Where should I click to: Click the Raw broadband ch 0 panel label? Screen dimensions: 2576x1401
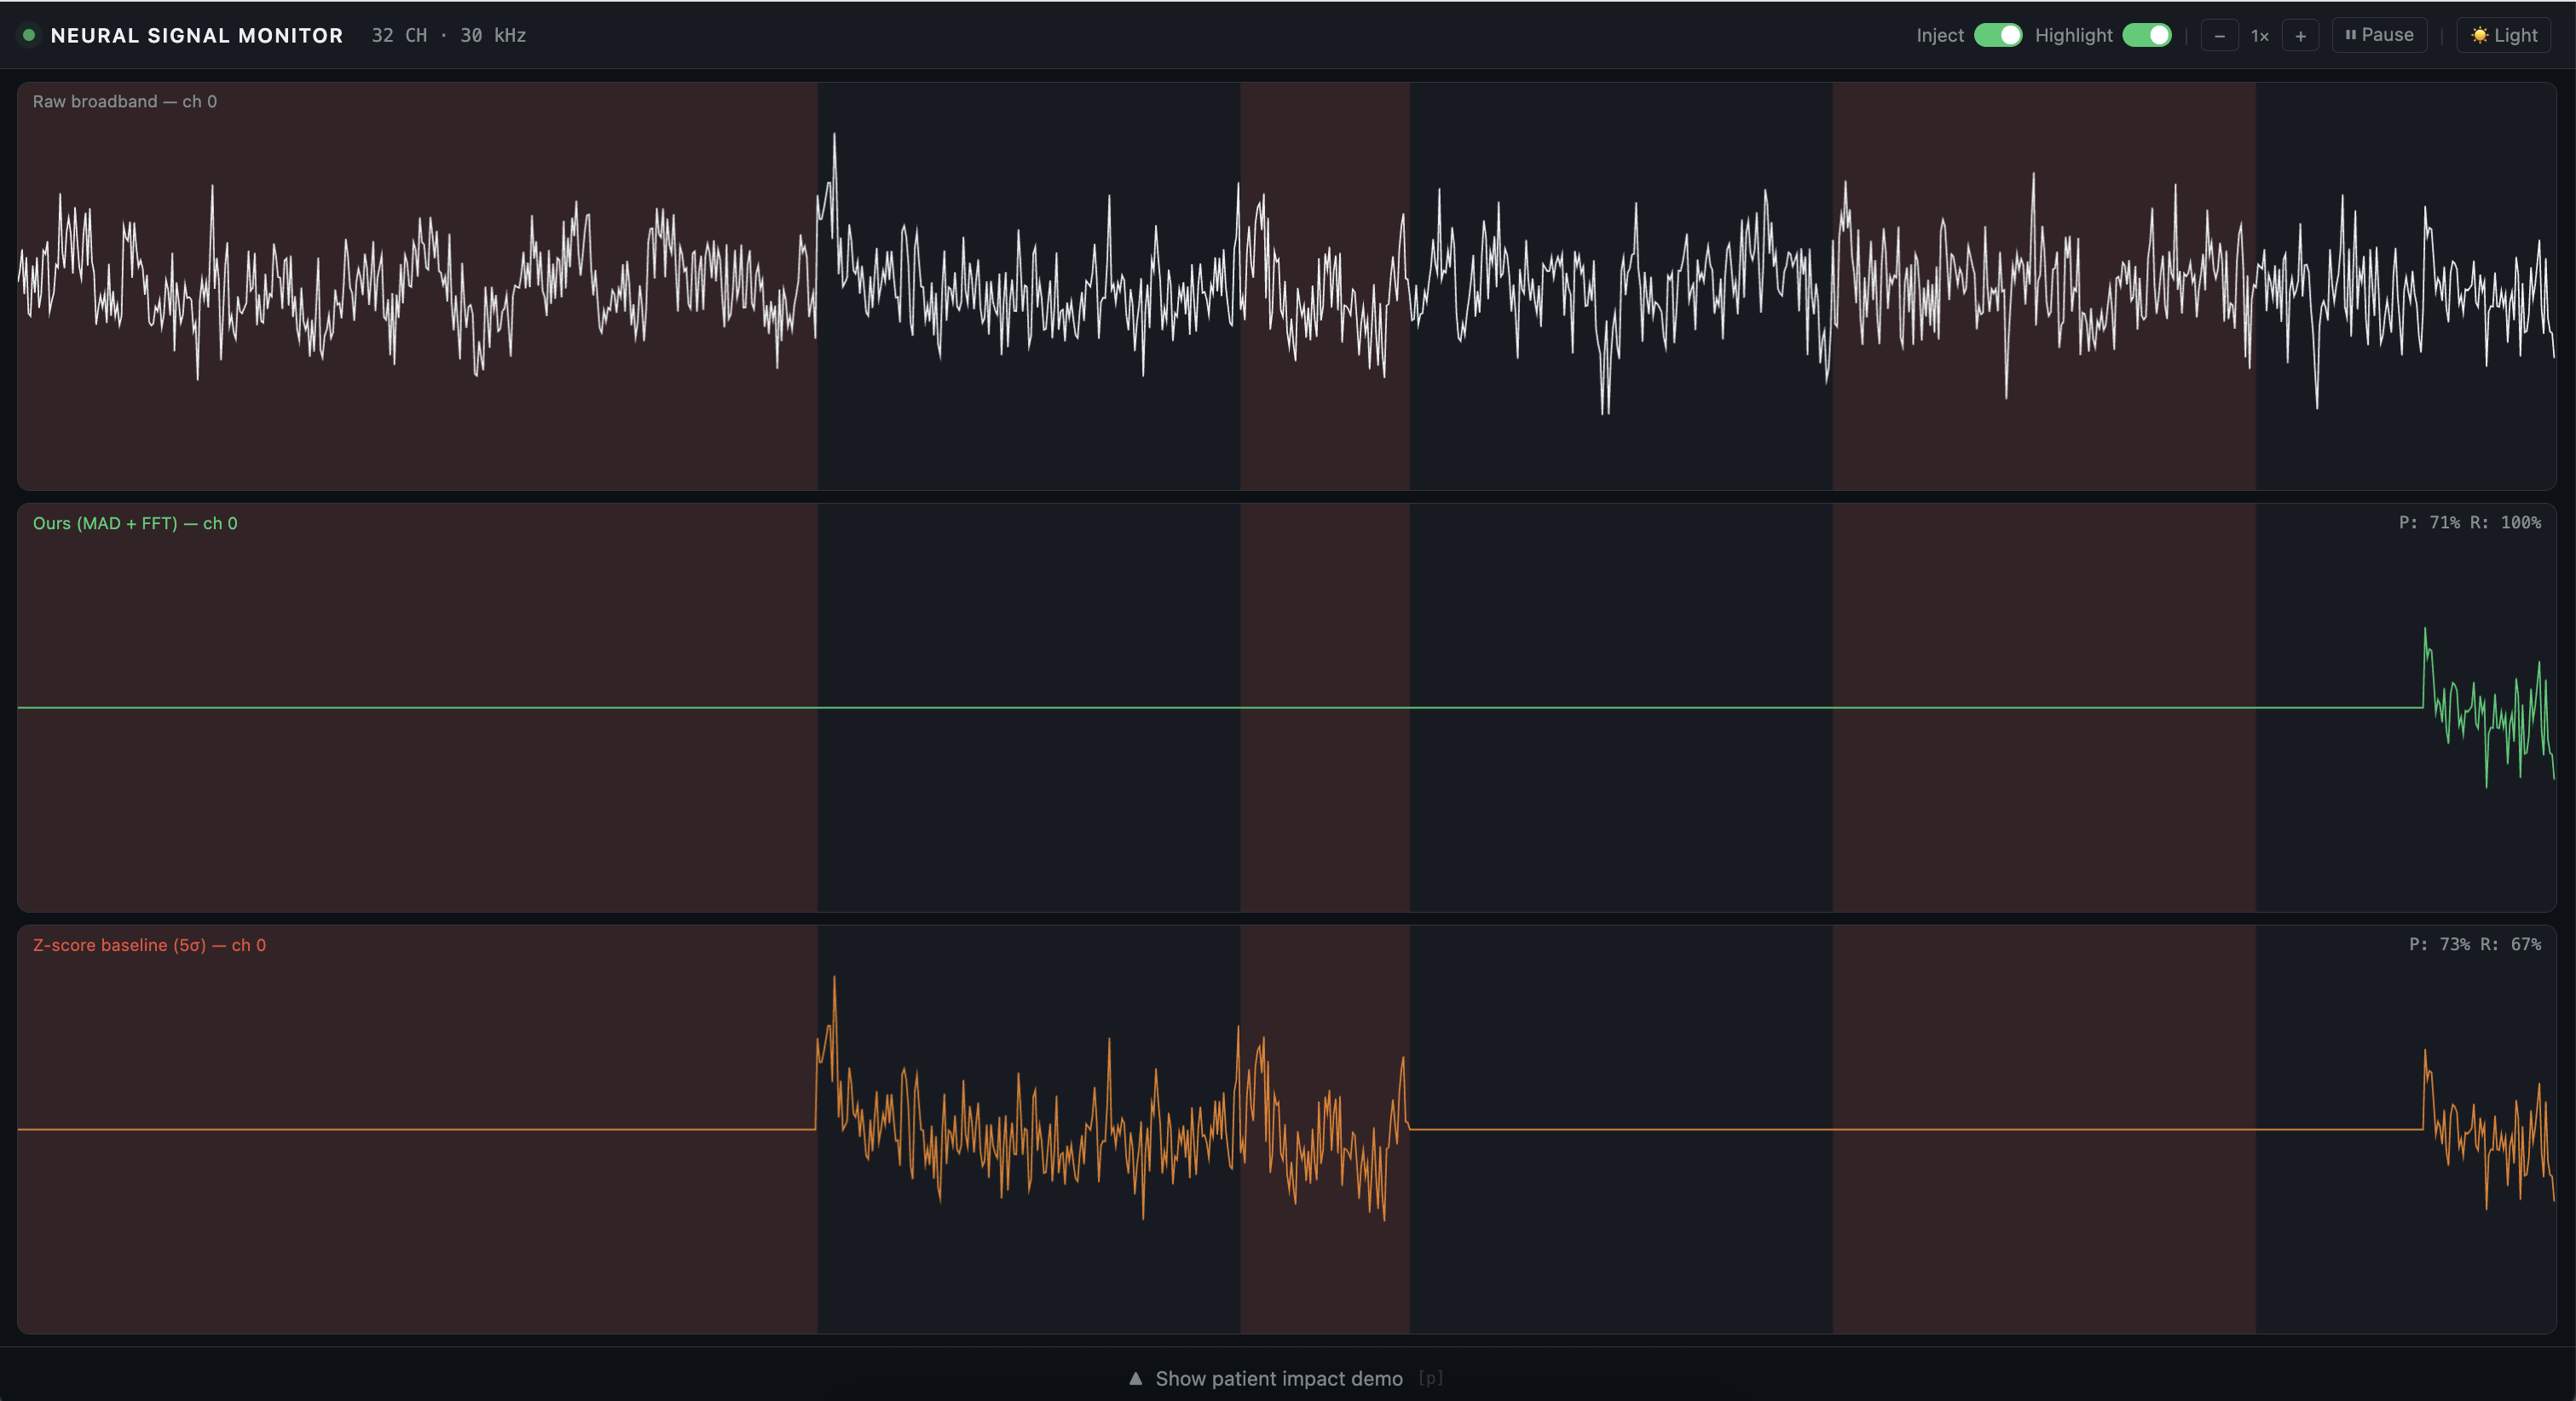coord(125,101)
